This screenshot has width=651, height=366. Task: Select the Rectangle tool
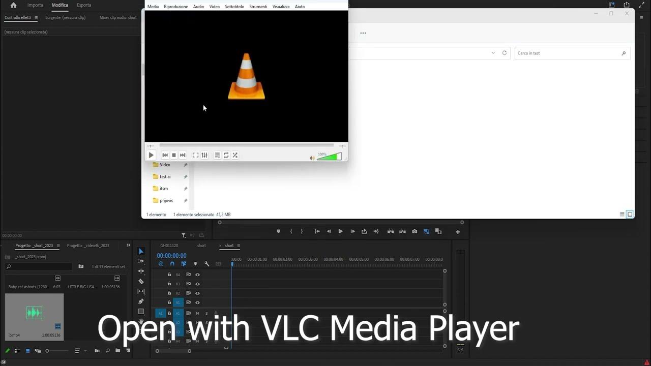coord(141,312)
